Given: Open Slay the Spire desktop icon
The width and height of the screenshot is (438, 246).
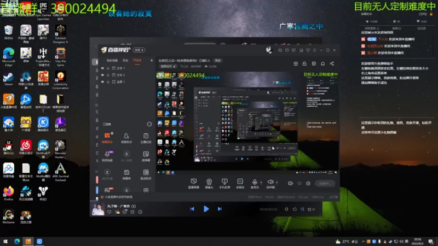Looking at the screenshot, I should pos(60,57).
